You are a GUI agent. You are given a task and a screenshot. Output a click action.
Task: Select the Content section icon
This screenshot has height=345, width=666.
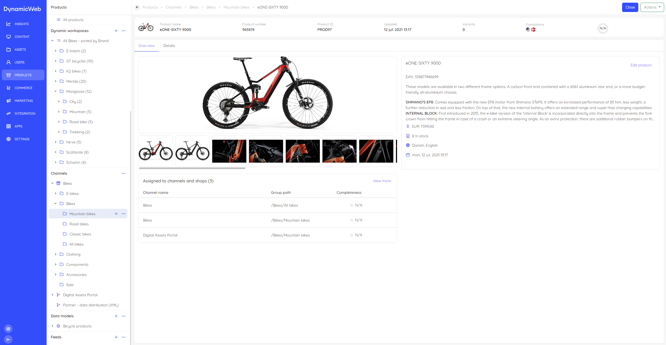8,37
